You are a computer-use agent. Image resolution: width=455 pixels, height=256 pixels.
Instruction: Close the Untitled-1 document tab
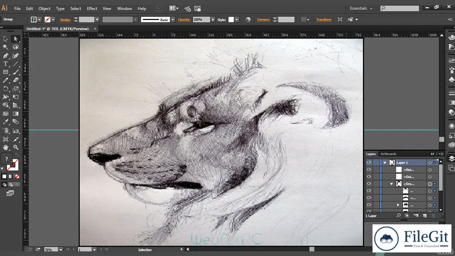click(95, 28)
